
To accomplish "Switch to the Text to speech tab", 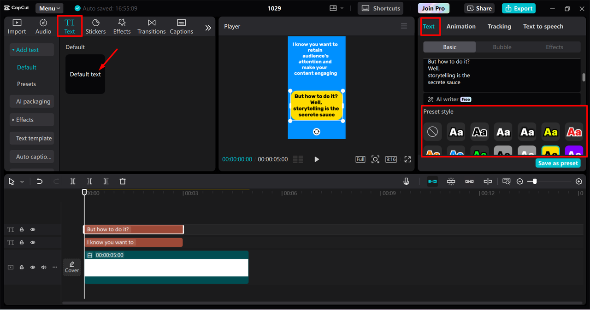I will (543, 26).
